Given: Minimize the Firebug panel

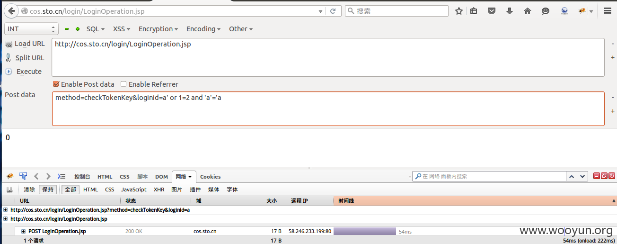Looking at the screenshot, I should point(597,176).
